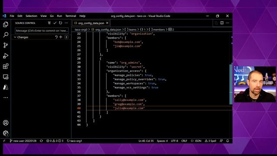Viewport: 277px width, 156px height.
Task: Open the View menu
Action: pos(43,16)
